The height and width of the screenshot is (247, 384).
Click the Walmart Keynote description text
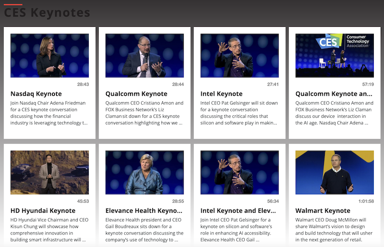pos(334,230)
